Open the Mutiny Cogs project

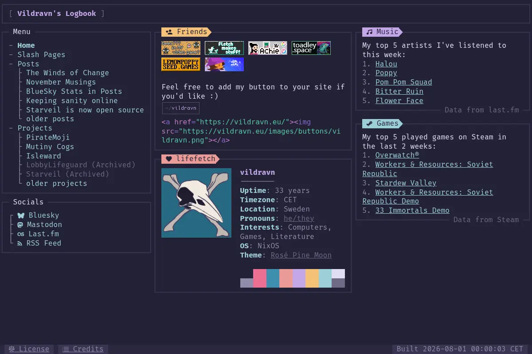click(50, 147)
